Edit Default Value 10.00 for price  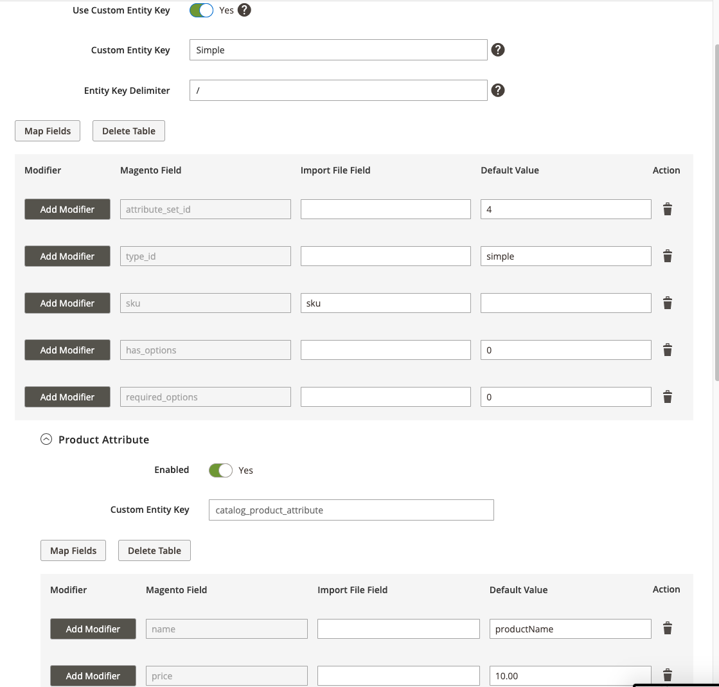point(571,675)
